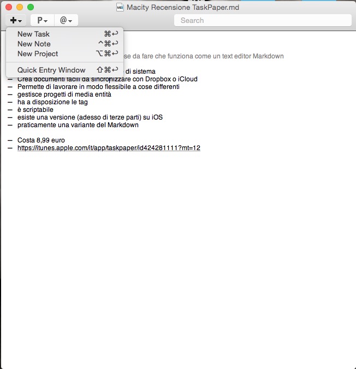This screenshot has height=369, width=356.
Task: Open the P projects dropdown
Action: pyautogui.click(x=43, y=21)
